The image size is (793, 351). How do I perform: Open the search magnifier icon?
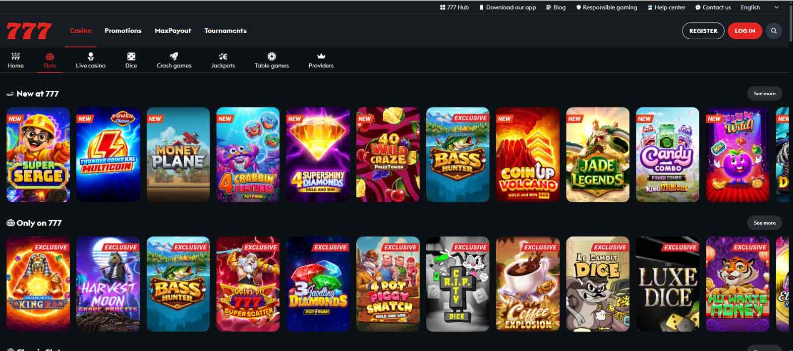pyautogui.click(x=774, y=31)
